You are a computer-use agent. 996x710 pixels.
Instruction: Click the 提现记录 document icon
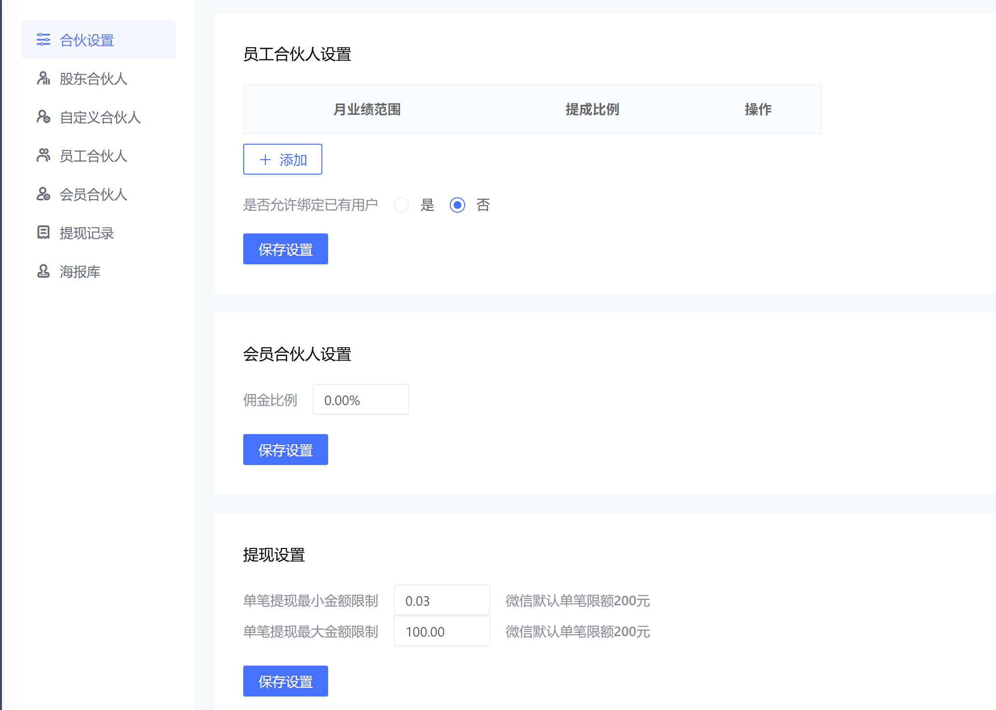click(43, 232)
